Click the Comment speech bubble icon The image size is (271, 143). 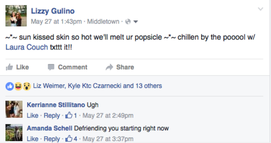point(51,67)
